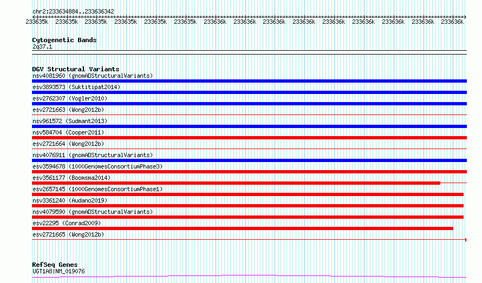Click the red bar under esv22295
Screen dimensions: 482x283
(243, 228)
